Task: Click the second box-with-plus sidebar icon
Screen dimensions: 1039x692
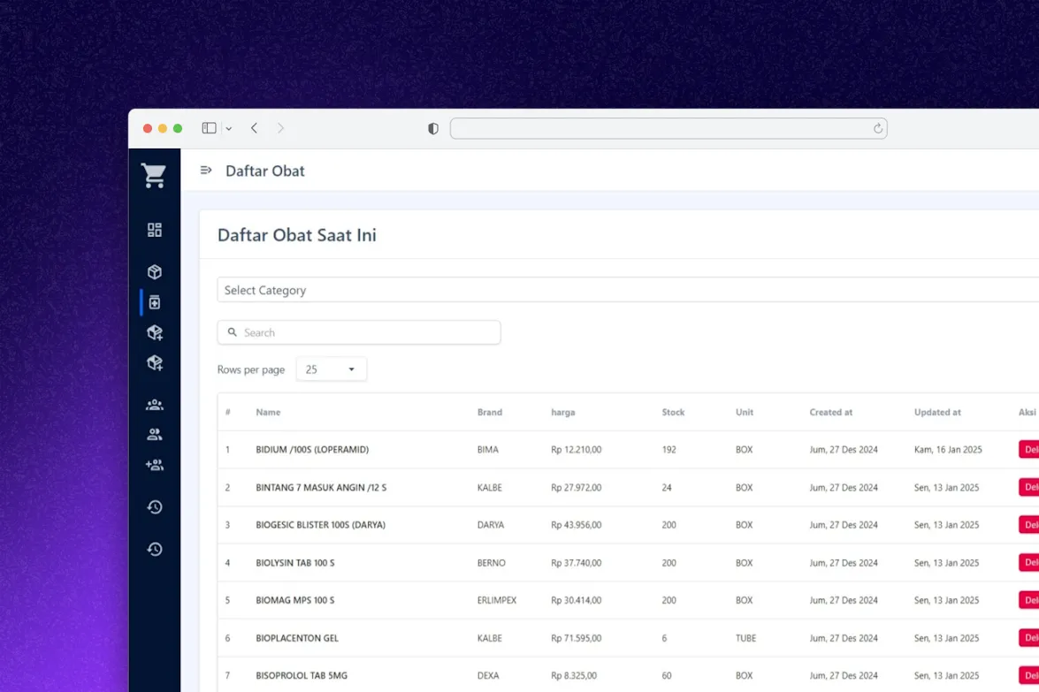Action: [154, 362]
